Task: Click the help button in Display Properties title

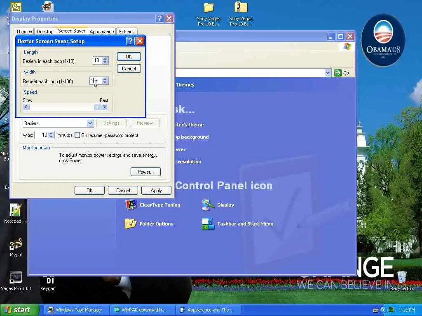Action: (x=159, y=19)
